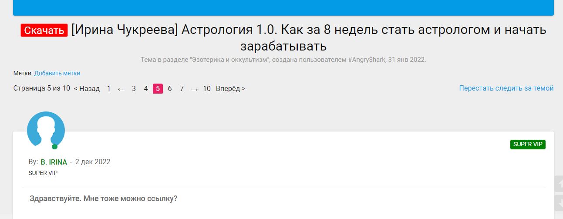Select page 4 in pagination

[x=146, y=88]
